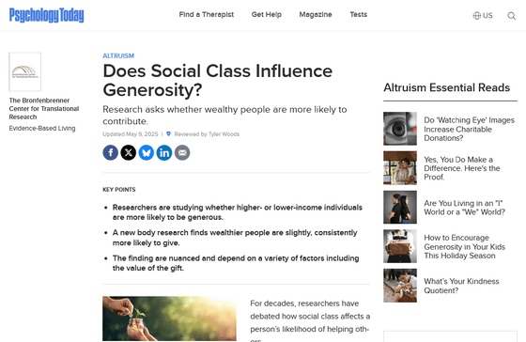Viewport: 526px width, 342px height.
Task: Click the globe US region selector
Action: pos(483,15)
